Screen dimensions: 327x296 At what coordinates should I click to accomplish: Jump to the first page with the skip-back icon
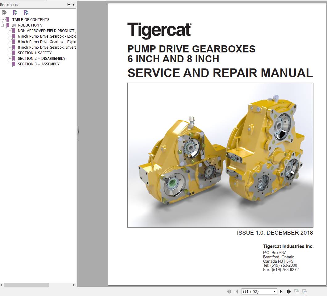tap(230, 291)
